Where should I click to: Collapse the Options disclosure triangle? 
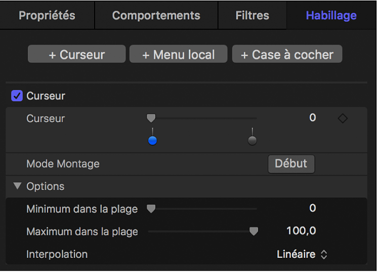[17, 185]
